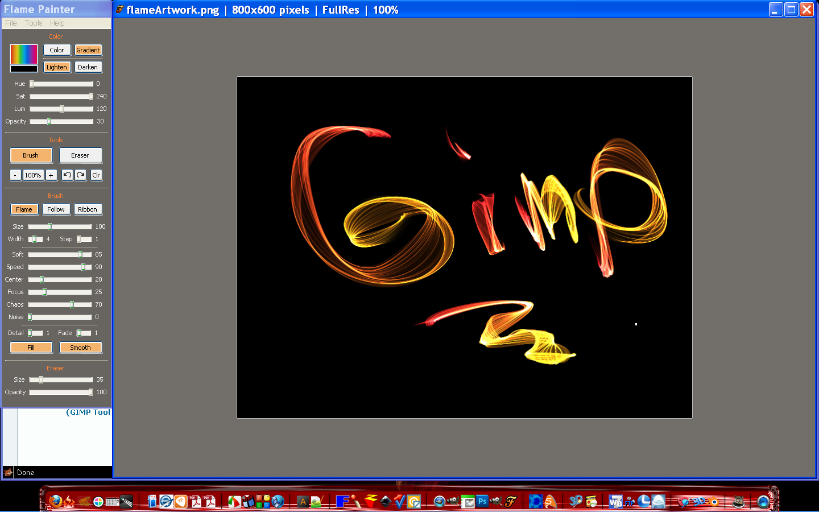Image resolution: width=819 pixels, height=512 pixels.
Task: Open the Flame Painter F dock icon
Action: (511, 501)
